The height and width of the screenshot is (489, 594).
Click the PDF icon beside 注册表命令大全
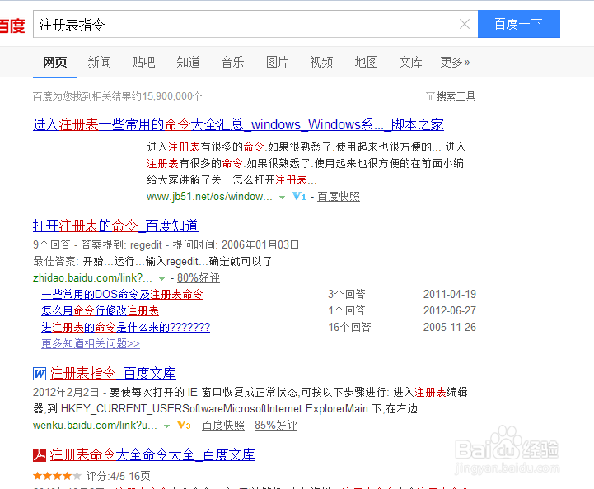pyautogui.click(x=40, y=454)
